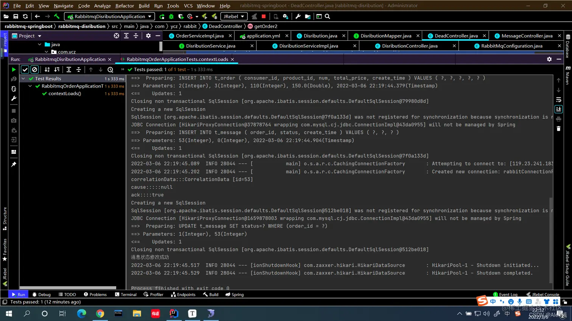Click the console vertical scrollbar

[551, 240]
